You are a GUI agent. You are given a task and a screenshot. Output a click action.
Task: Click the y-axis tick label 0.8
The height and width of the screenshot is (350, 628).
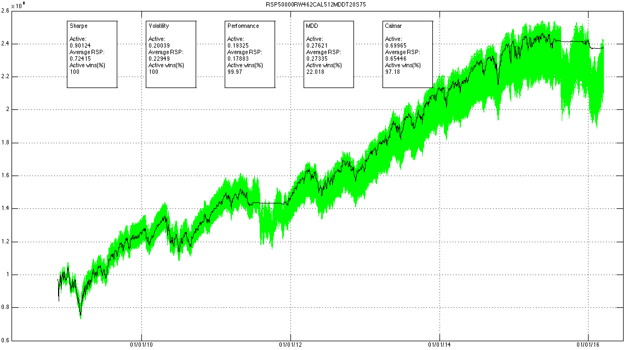click(x=5, y=308)
